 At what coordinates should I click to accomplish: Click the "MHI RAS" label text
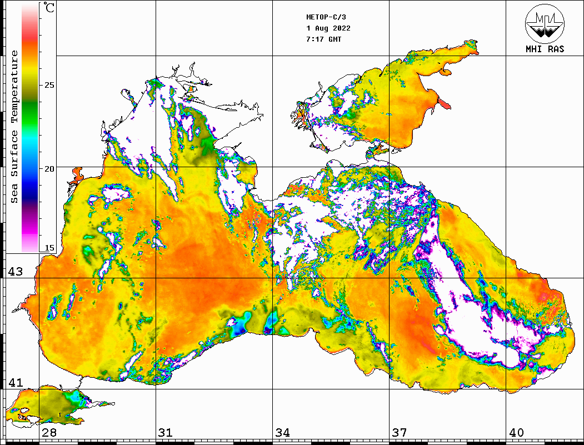coord(545,49)
